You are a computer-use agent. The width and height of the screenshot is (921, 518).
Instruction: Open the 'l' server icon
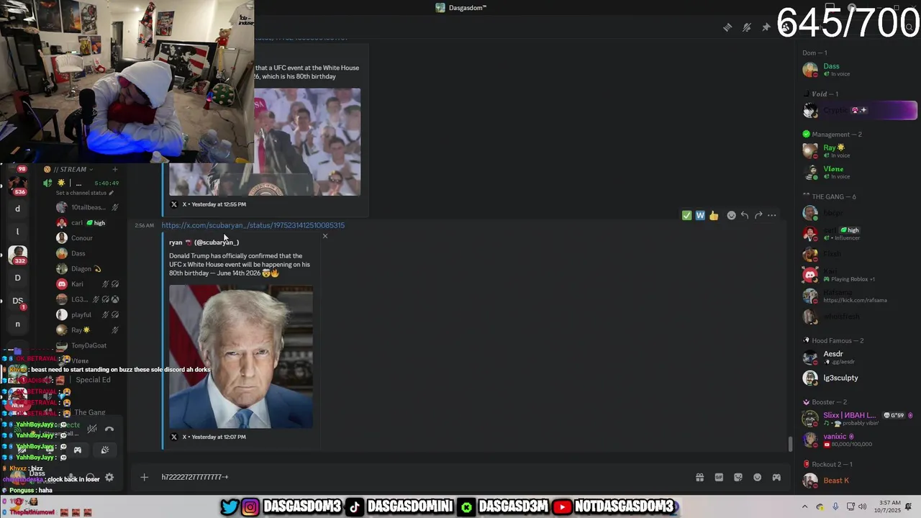[17, 232]
